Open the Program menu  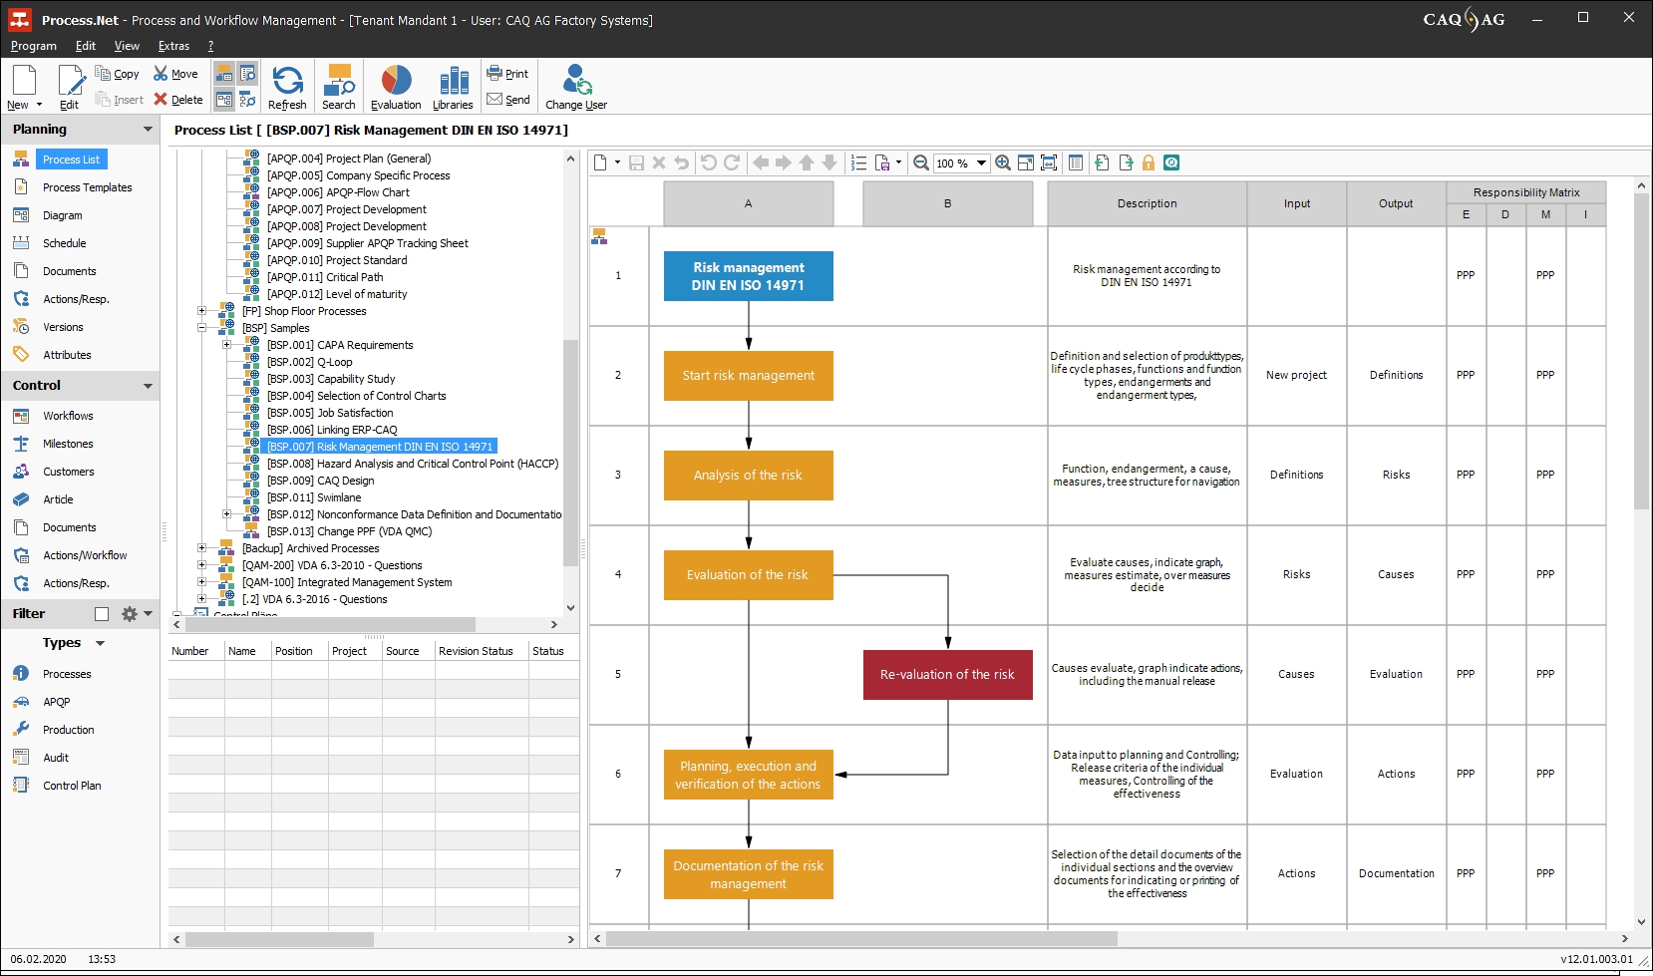34,46
